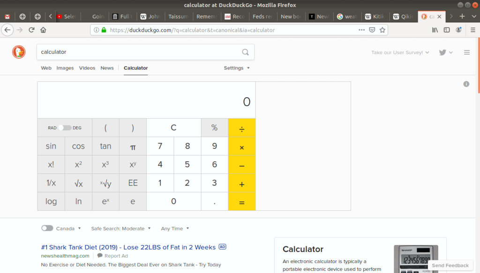The height and width of the screenshot is (273, 480).
Task: Open DuckDuckGo hamburger side menu
Action: coord(466,52)
